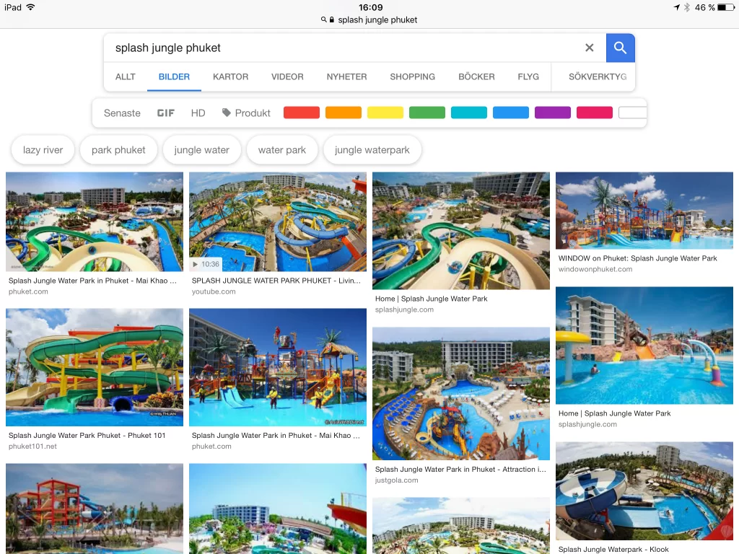Open the VIDEOR tab
Screen dimensions: 739x554
coord(287,76)
